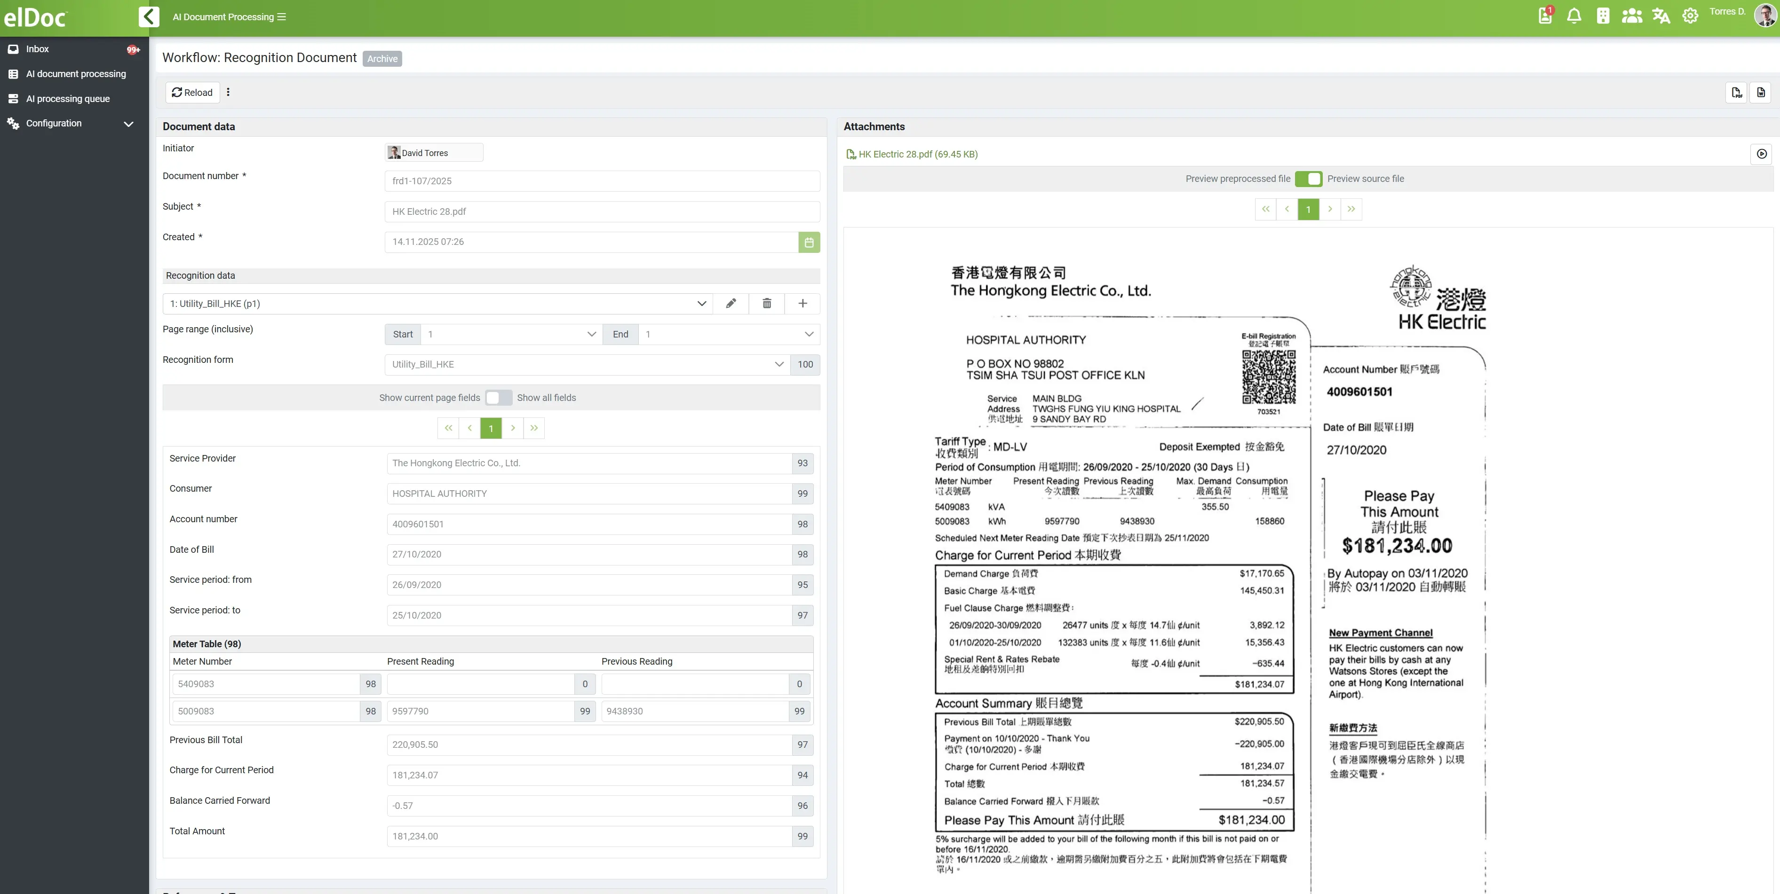
Task: Toggle show current page/all fields switch
Action: tap(498, 398)
